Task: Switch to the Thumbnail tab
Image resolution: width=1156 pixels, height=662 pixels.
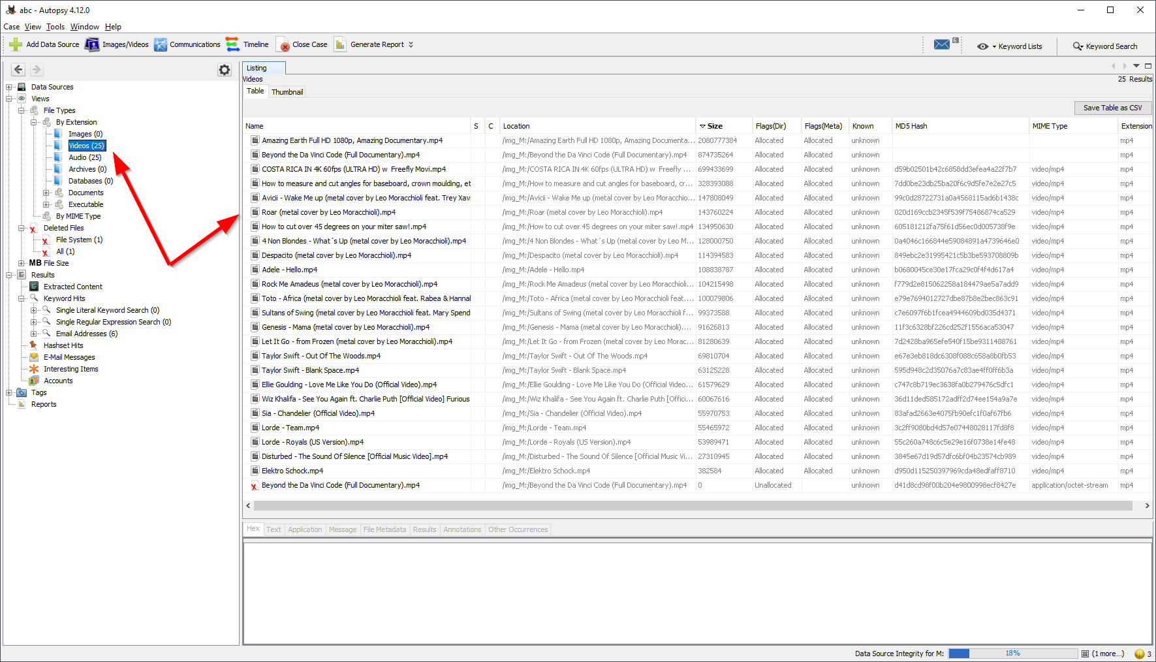Action: click(x=287, y=92)
